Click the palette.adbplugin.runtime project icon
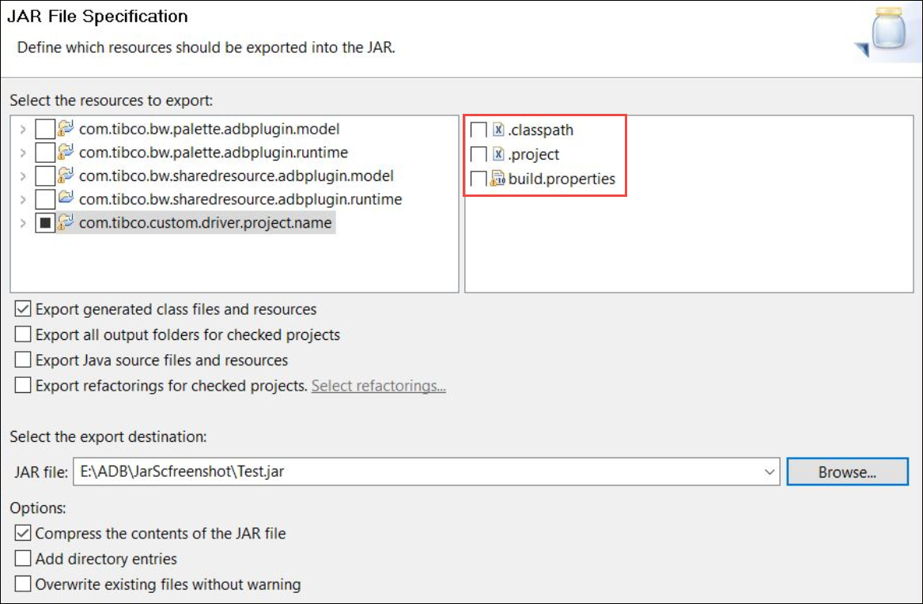The width and height of the screenshot is (923, 604). tap(66, 152)
